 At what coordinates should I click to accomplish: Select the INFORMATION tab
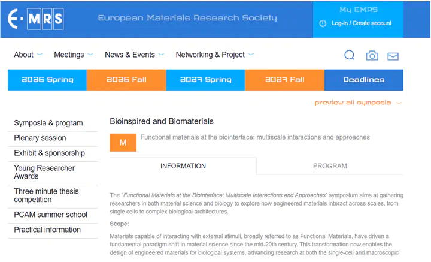(183, 166)
